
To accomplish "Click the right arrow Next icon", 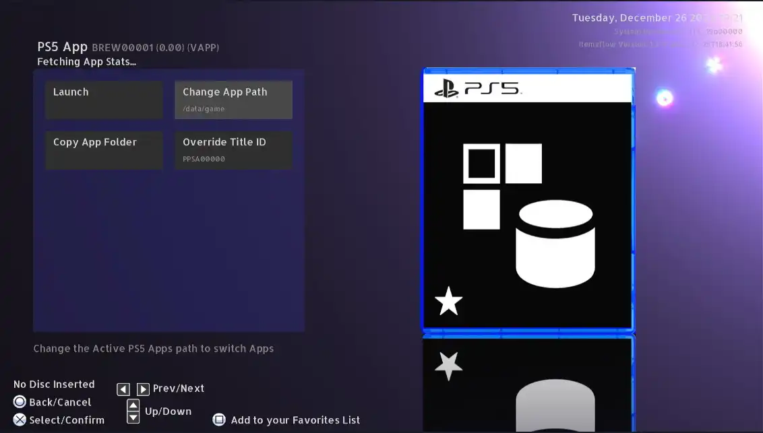I will pyautogui.click(x=143, y=389).
